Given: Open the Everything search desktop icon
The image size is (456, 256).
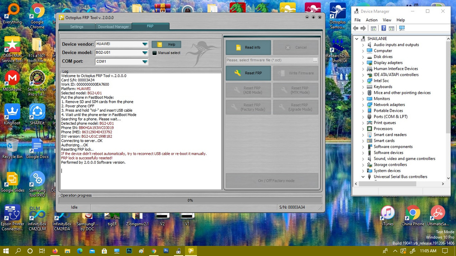Looking at the screenshot, I should (12, 14).
